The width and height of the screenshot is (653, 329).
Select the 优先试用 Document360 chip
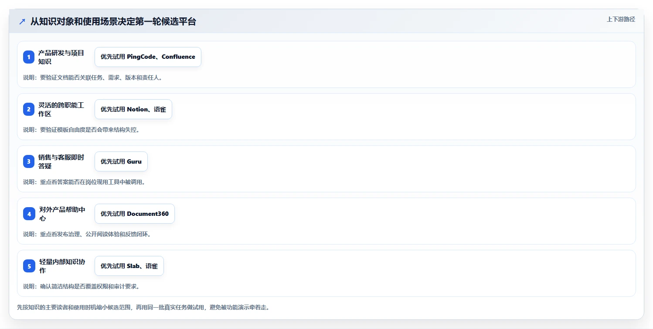pyautogui.click(x=135, y=214)
